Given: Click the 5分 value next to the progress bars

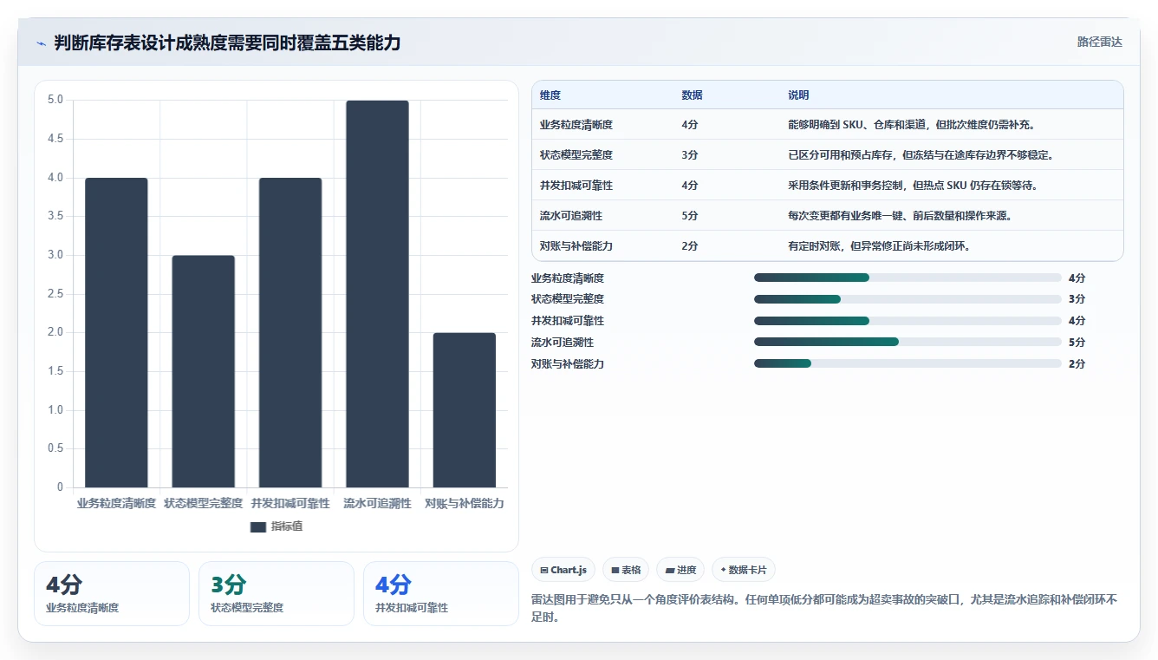Looking at the screenshot, I should click(1077, 343).
